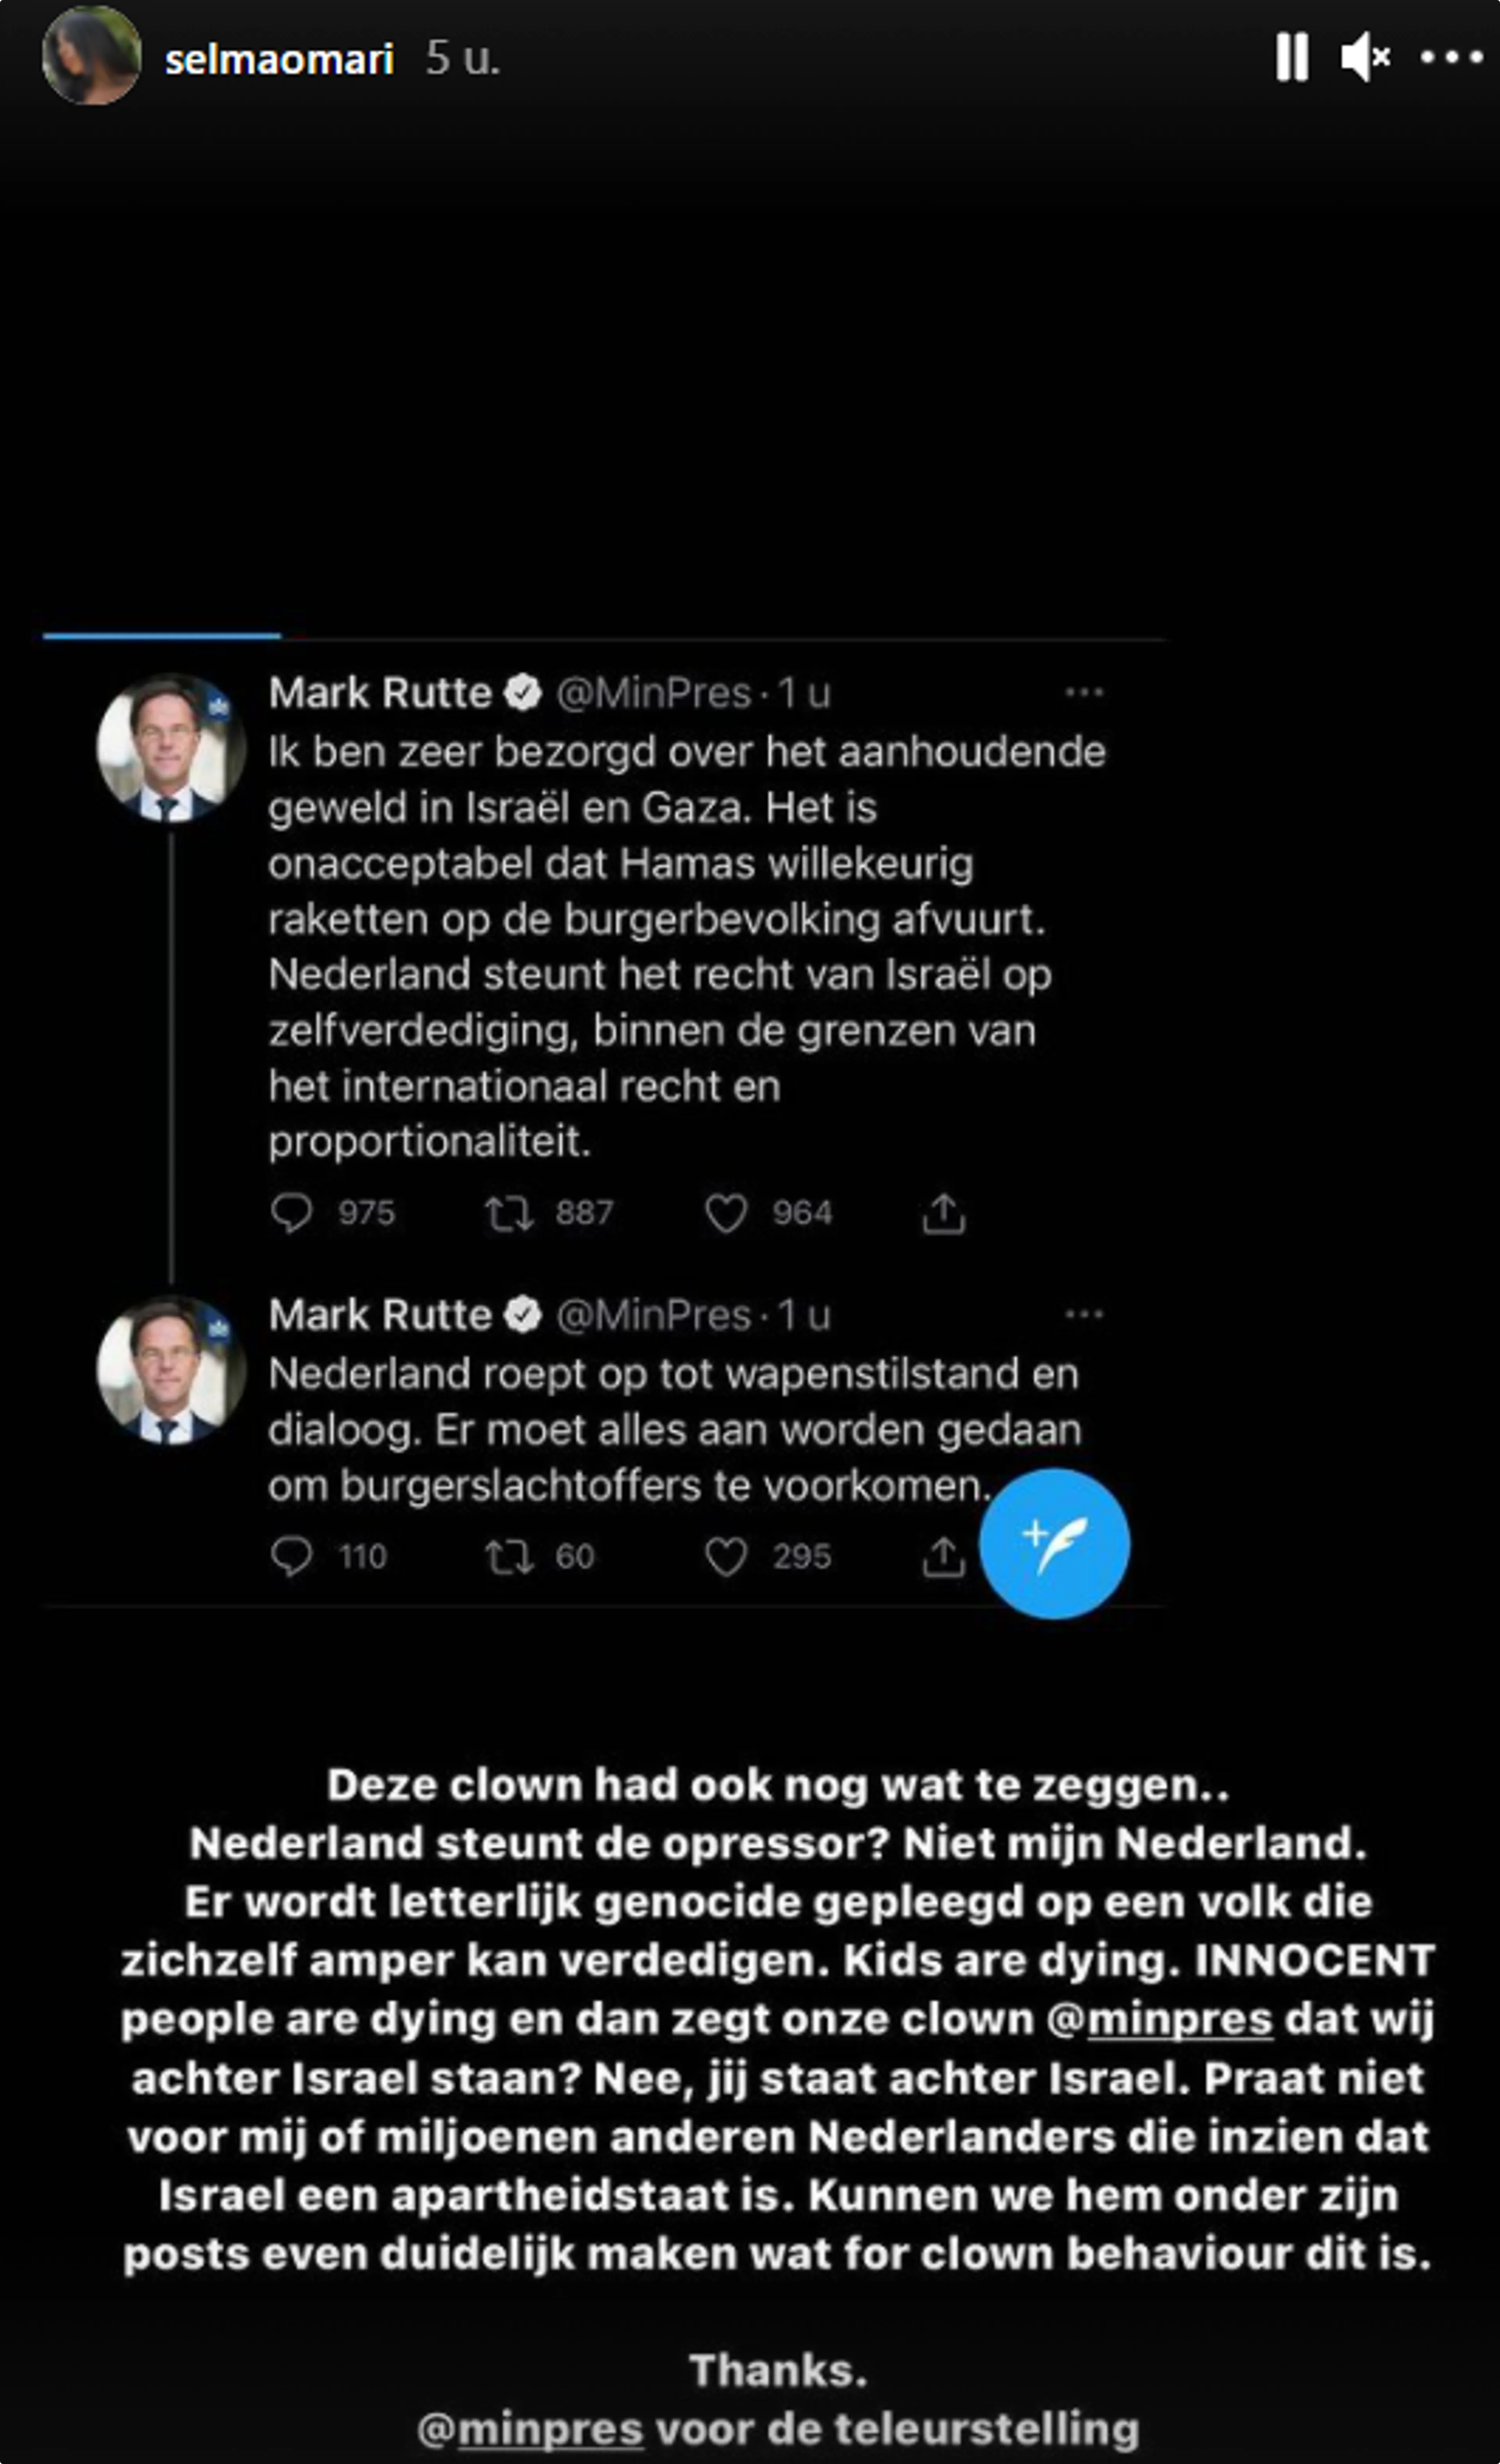The width and height of the screenshot is (1500, 2464).
Task: Open more options on first tweet
Action: [x=1084, y=692]
